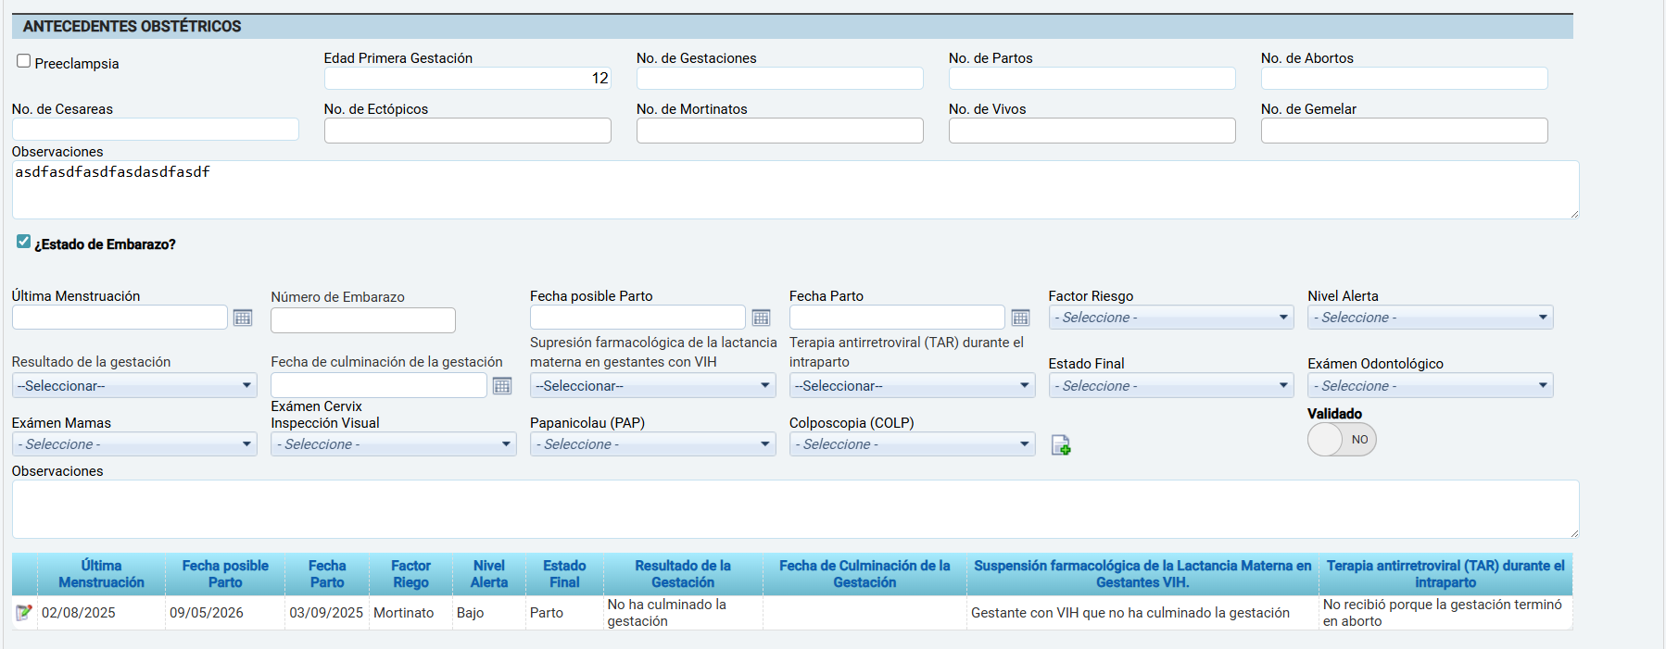
Task: Click the Edad Primera Gestación field
Action: [467, 79]
